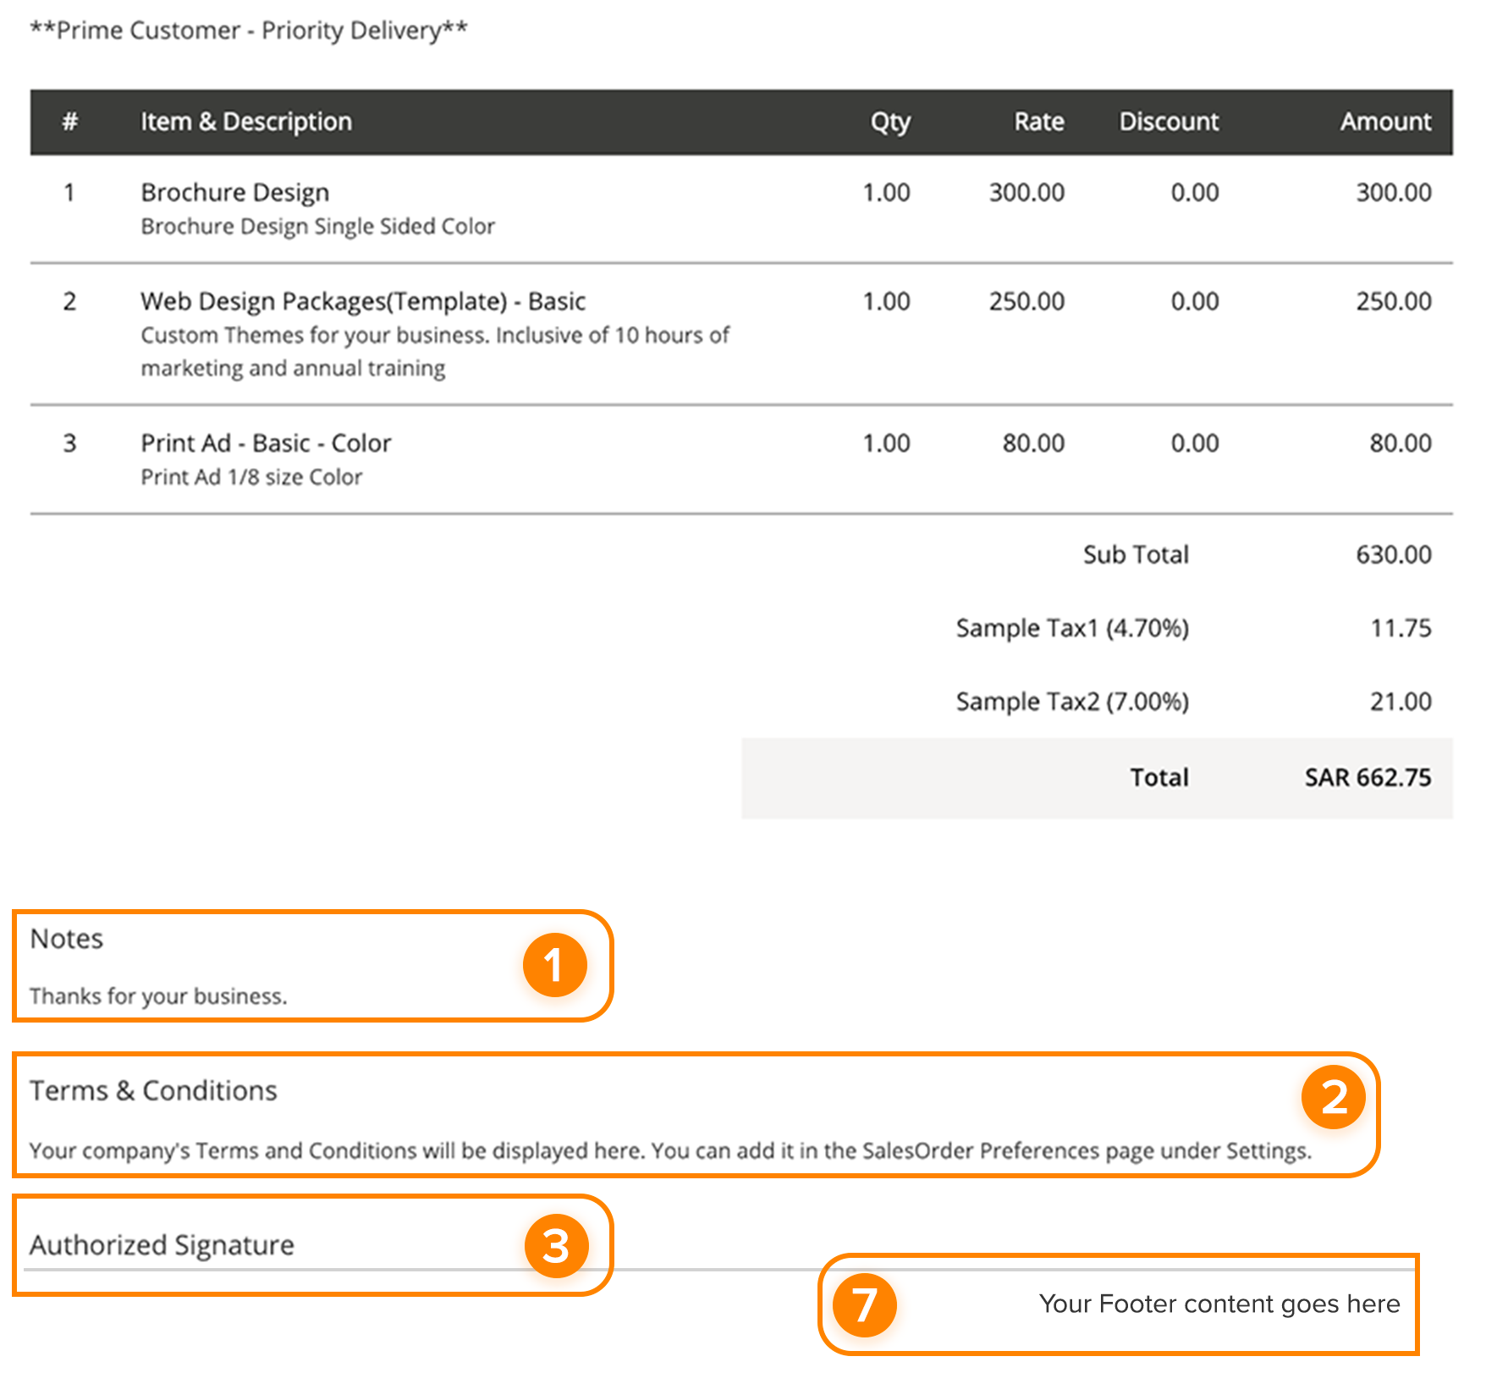Image resolution: width=1486 pixels, height=1395 pixels.
Task: Click the Print Ad - Basic - Color item
Action: click(x=266, y=444)
